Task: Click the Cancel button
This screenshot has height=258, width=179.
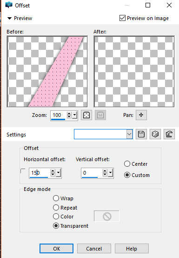Action: [94, 249]
